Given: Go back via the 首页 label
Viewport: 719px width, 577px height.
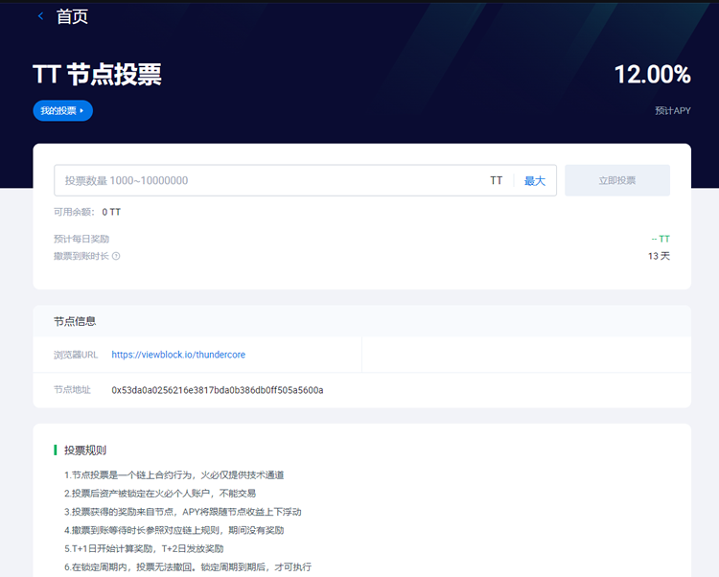Looking at the screenshot, I should point(72,17).
